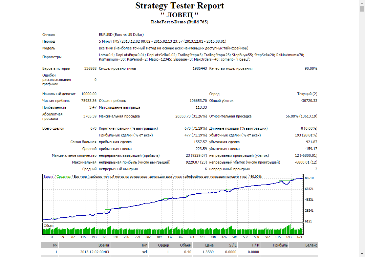This screenshot has height=257, width=365.
Task: Click short positions value 670 (71.19%)
Action: [x=196, y=128]
